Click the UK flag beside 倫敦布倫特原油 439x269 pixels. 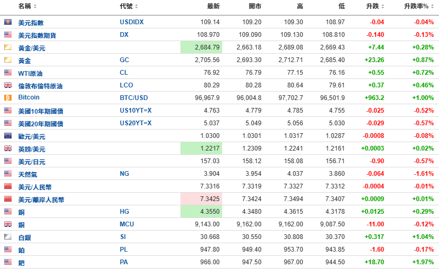pyautogui.click(x=8, y=85)
